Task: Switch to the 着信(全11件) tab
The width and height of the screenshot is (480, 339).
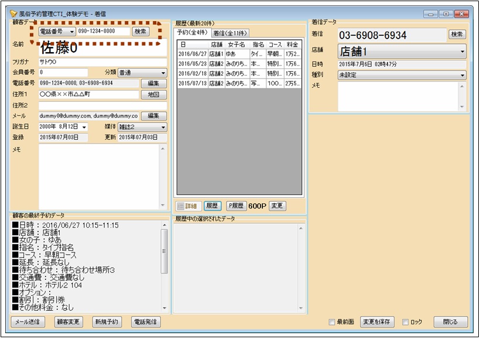Action: [x=230, y=33]
